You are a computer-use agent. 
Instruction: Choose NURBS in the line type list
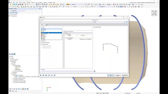coord(51,39)
